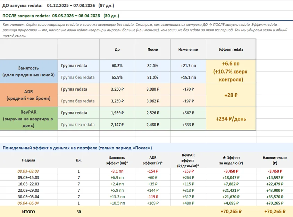Click the 'ИТОГО' totals row label

28,212
